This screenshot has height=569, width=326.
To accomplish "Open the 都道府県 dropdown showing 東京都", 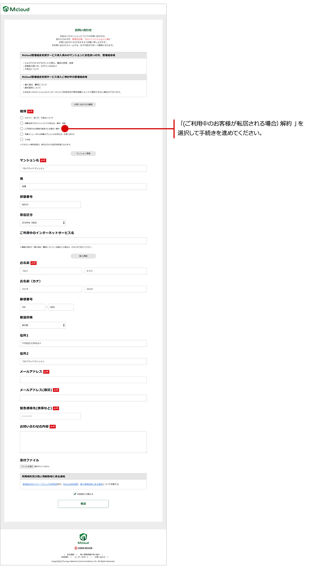I will point(43,325).
